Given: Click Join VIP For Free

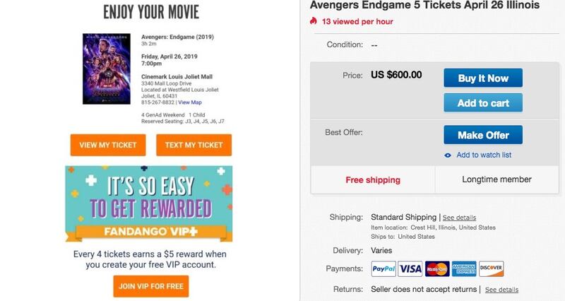Looking at the screenshot, I should coord(151,286).
